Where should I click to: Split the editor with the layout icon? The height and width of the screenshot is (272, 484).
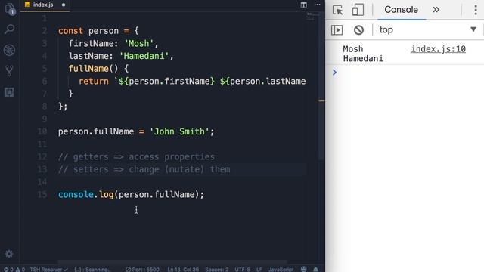click(x=304, y=5)
